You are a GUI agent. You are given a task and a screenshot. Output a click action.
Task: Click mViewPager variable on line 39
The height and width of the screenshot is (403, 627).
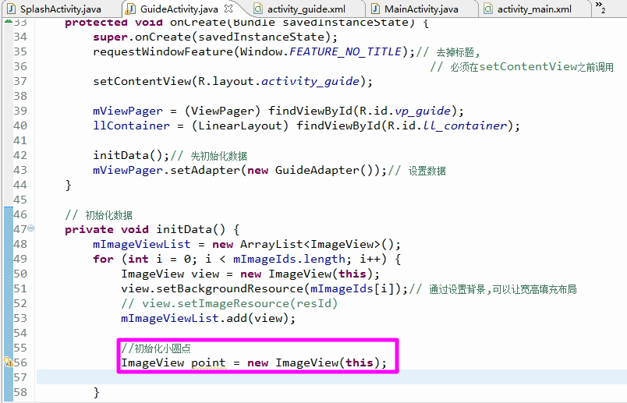click(x=128, y=111)
